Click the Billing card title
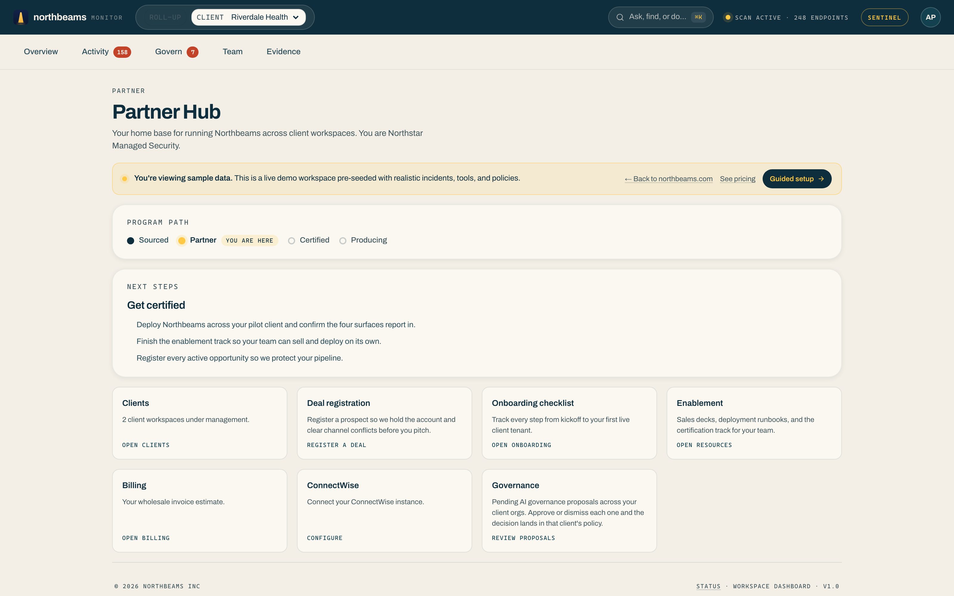The width and height of the screenshot is (954, 596). tap(134, 485)
